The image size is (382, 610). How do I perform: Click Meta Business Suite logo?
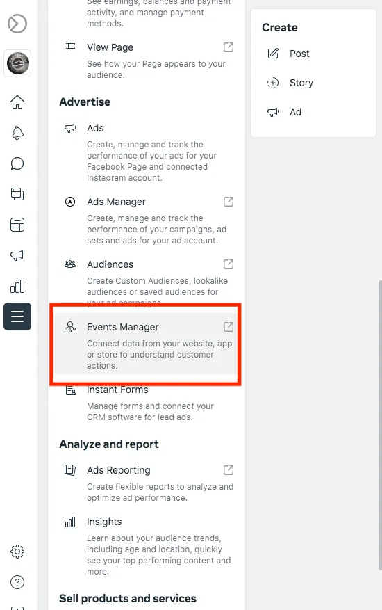tap(17, 24)
